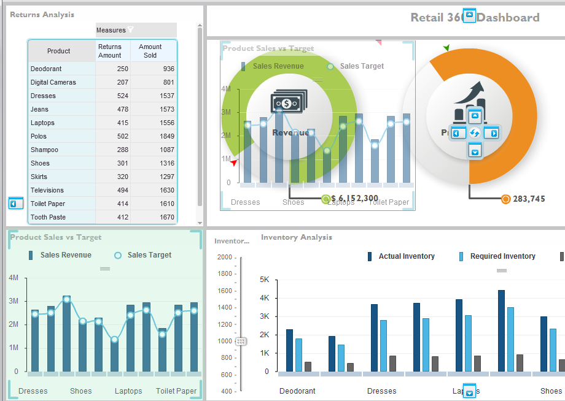The image size is (565, 401).
Task: Click the center swap icon in the docking cross
Action: (x=474, y=133)
